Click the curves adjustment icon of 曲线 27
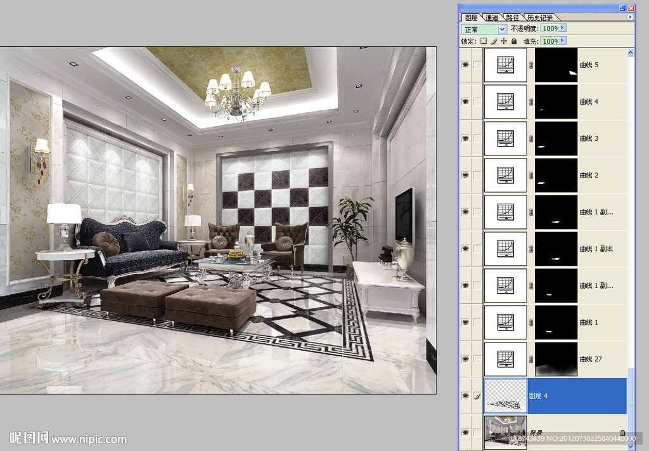This screenshot has height=451, width=649. pyautogui.click(x=505, y=359)
